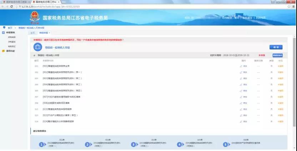Screen dimensions: 297x151
Task: Switch to first browser tab 国家税务总局
Action: coord(15,2)
